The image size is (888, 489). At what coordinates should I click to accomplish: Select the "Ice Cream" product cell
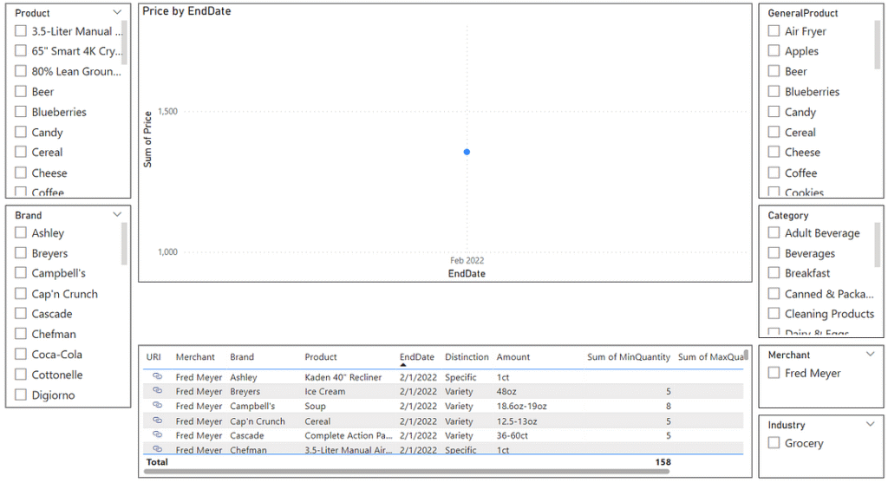tap(324, 391)
